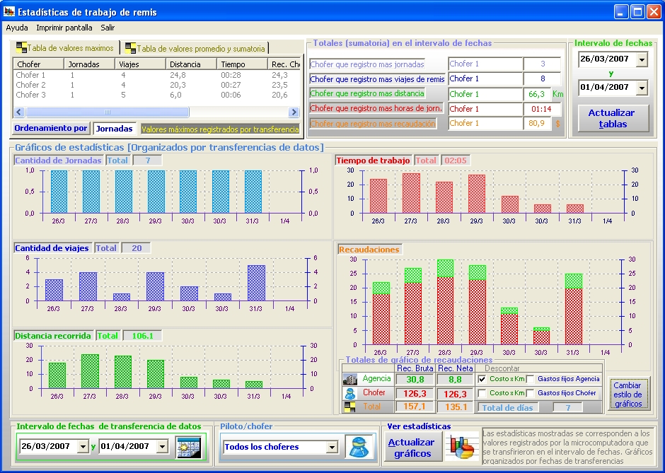
Task: Click the Total Rec. Neta value 135.1
Action: point(455,407)
